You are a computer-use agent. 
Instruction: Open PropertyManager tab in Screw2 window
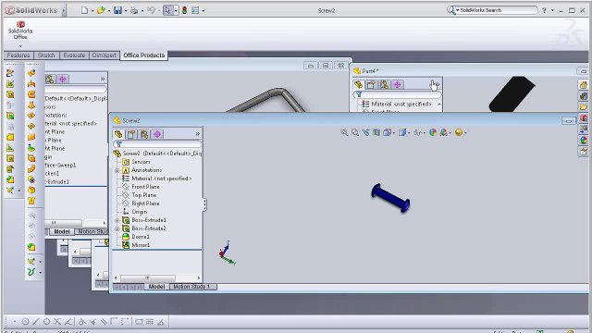131,134
